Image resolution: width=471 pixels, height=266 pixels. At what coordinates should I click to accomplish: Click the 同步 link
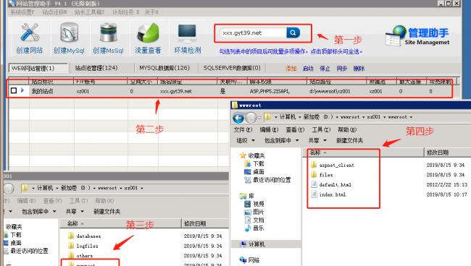pyautogui.click(x=342, y=69)
